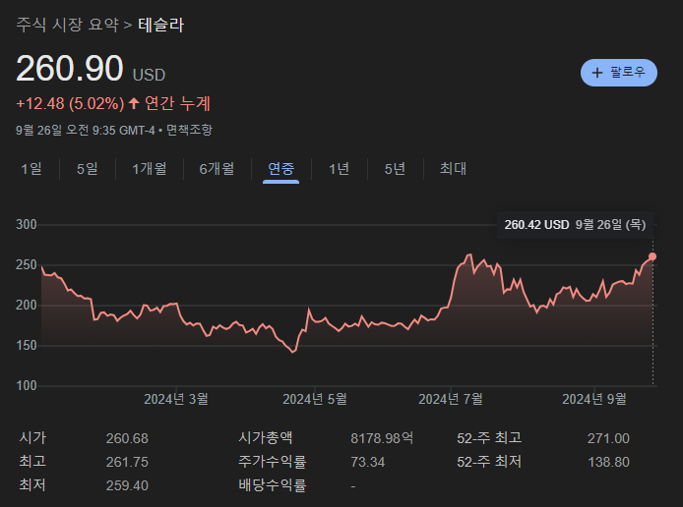Click the 2024년 5월 axis label
The height and width of the screenshot is (507, 683).
click(315, 399)
